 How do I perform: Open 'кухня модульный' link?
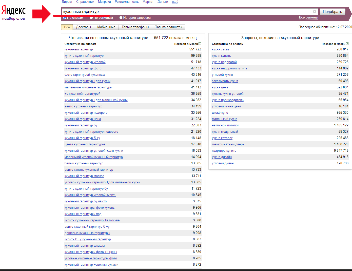(x=225, y=132)
